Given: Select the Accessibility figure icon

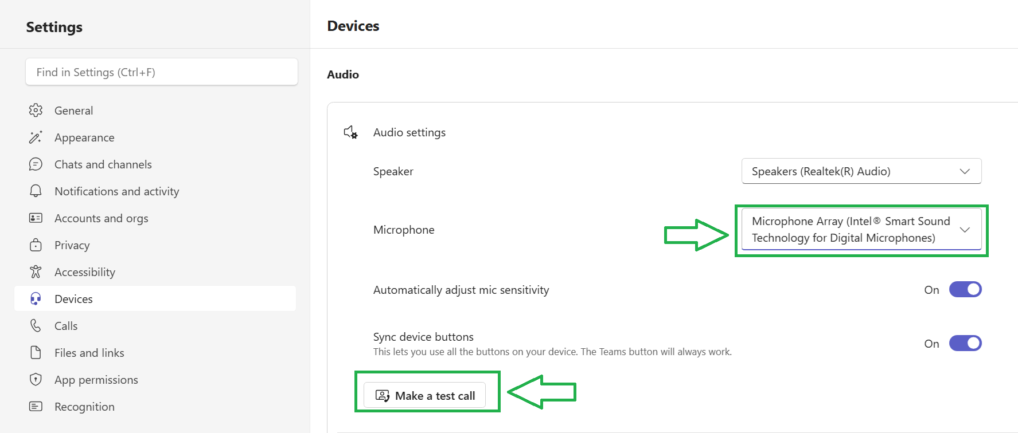Looking at the screenshot, I should click(36, 271).
